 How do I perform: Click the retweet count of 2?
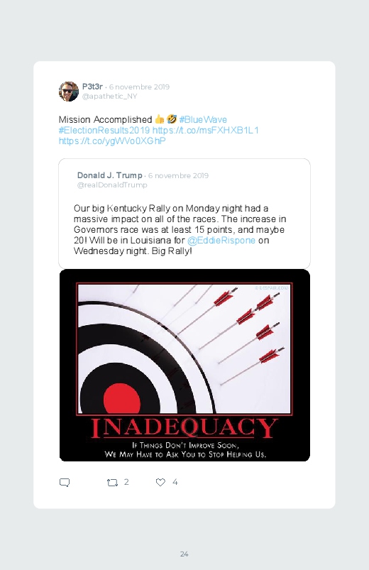[126, 482]
